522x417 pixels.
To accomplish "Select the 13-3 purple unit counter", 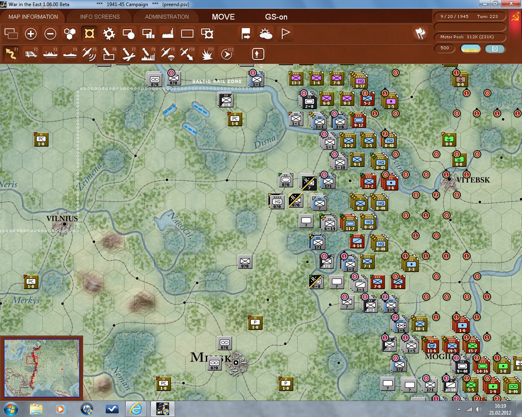I will point(296,79).
